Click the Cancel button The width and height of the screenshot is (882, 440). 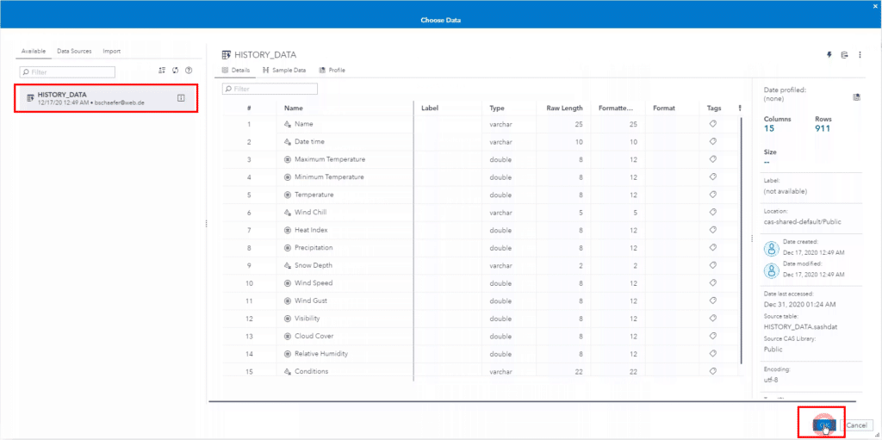(x=856, y=425)
